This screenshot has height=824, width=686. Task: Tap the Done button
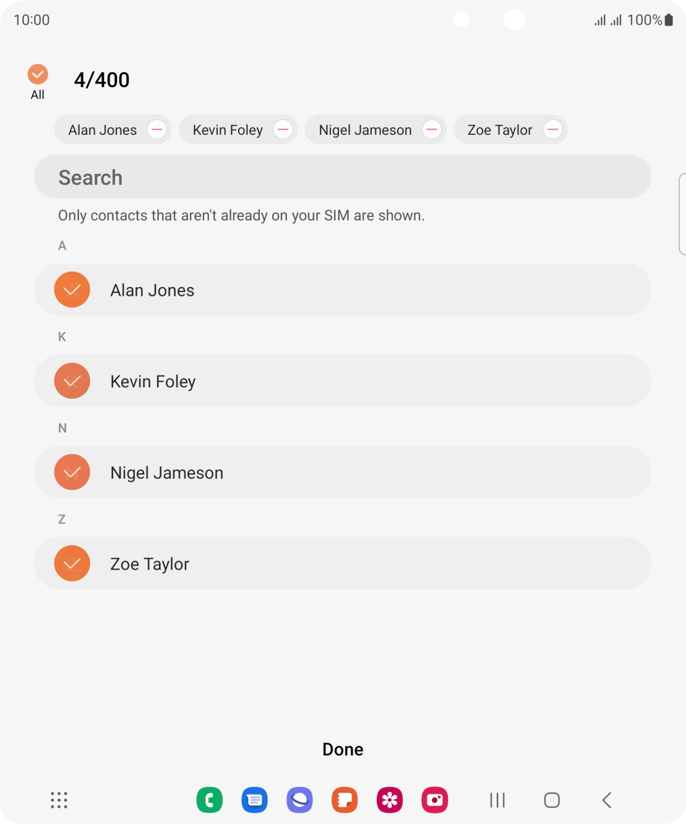click(x=343, y=749)
